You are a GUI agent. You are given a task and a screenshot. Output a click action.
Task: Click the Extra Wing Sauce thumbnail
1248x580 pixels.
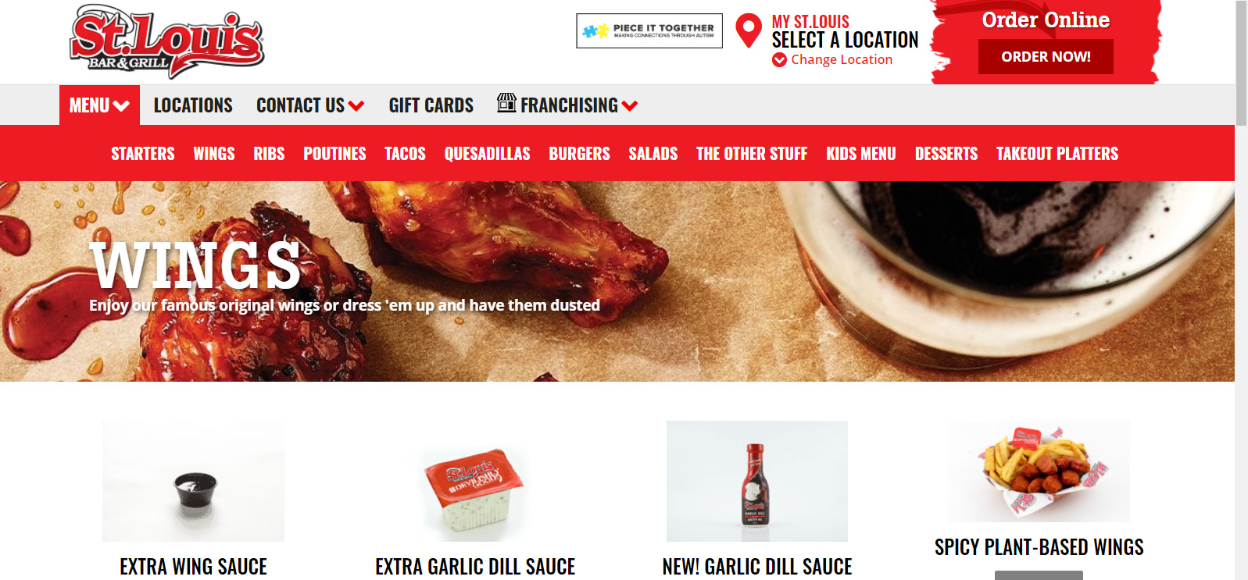coord(193,481)
